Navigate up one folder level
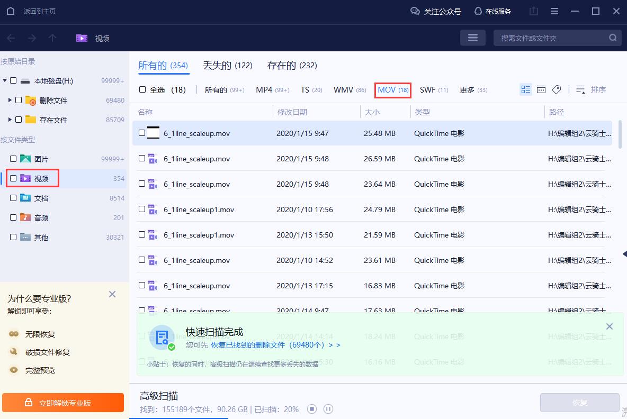Image resolution: width=627 pixels, height=419 pixels. (x=51, y=38)
